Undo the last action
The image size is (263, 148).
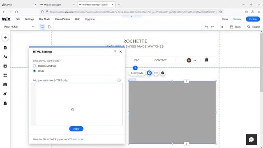pos(206,27)
